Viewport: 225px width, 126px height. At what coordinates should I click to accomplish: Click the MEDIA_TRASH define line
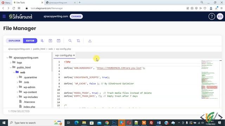108,93
